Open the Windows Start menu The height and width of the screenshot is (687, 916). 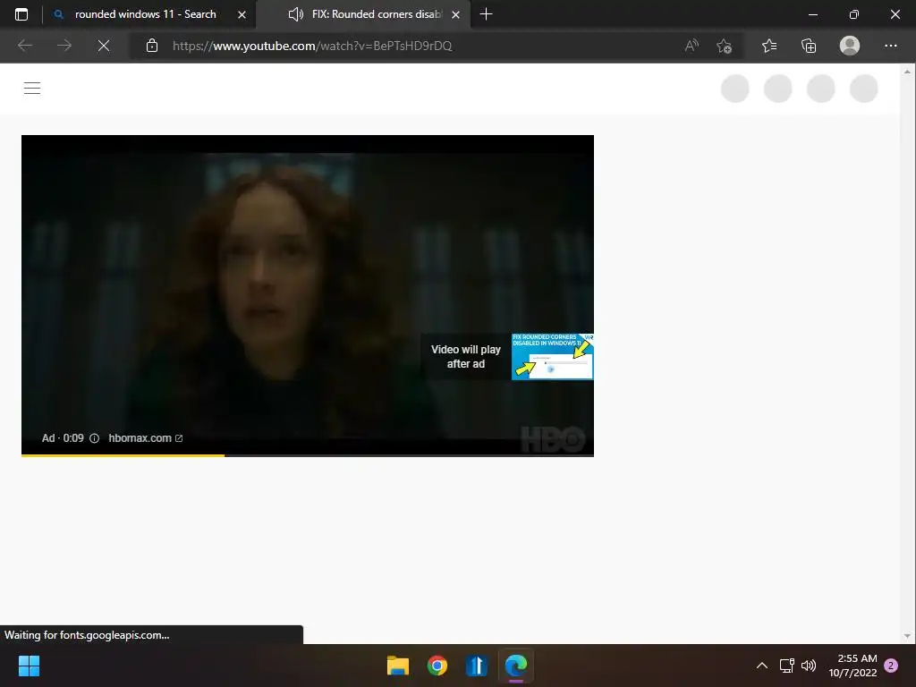click(x=29, y=666)
